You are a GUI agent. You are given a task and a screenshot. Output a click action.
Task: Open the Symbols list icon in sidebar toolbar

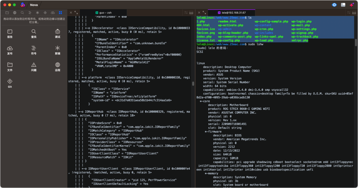[30, 13]
